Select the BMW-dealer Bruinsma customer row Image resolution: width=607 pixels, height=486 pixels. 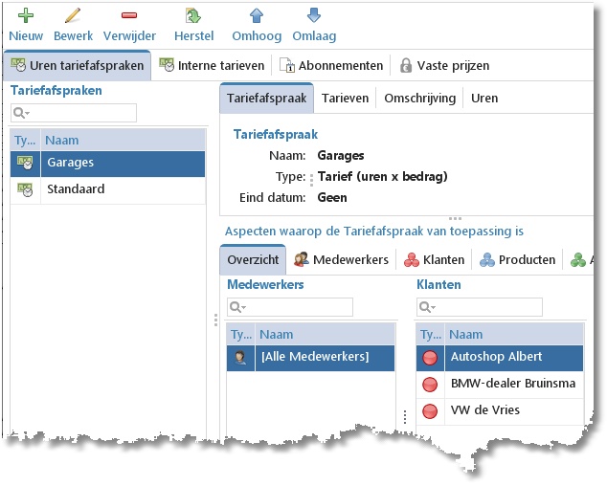[500, 385]
